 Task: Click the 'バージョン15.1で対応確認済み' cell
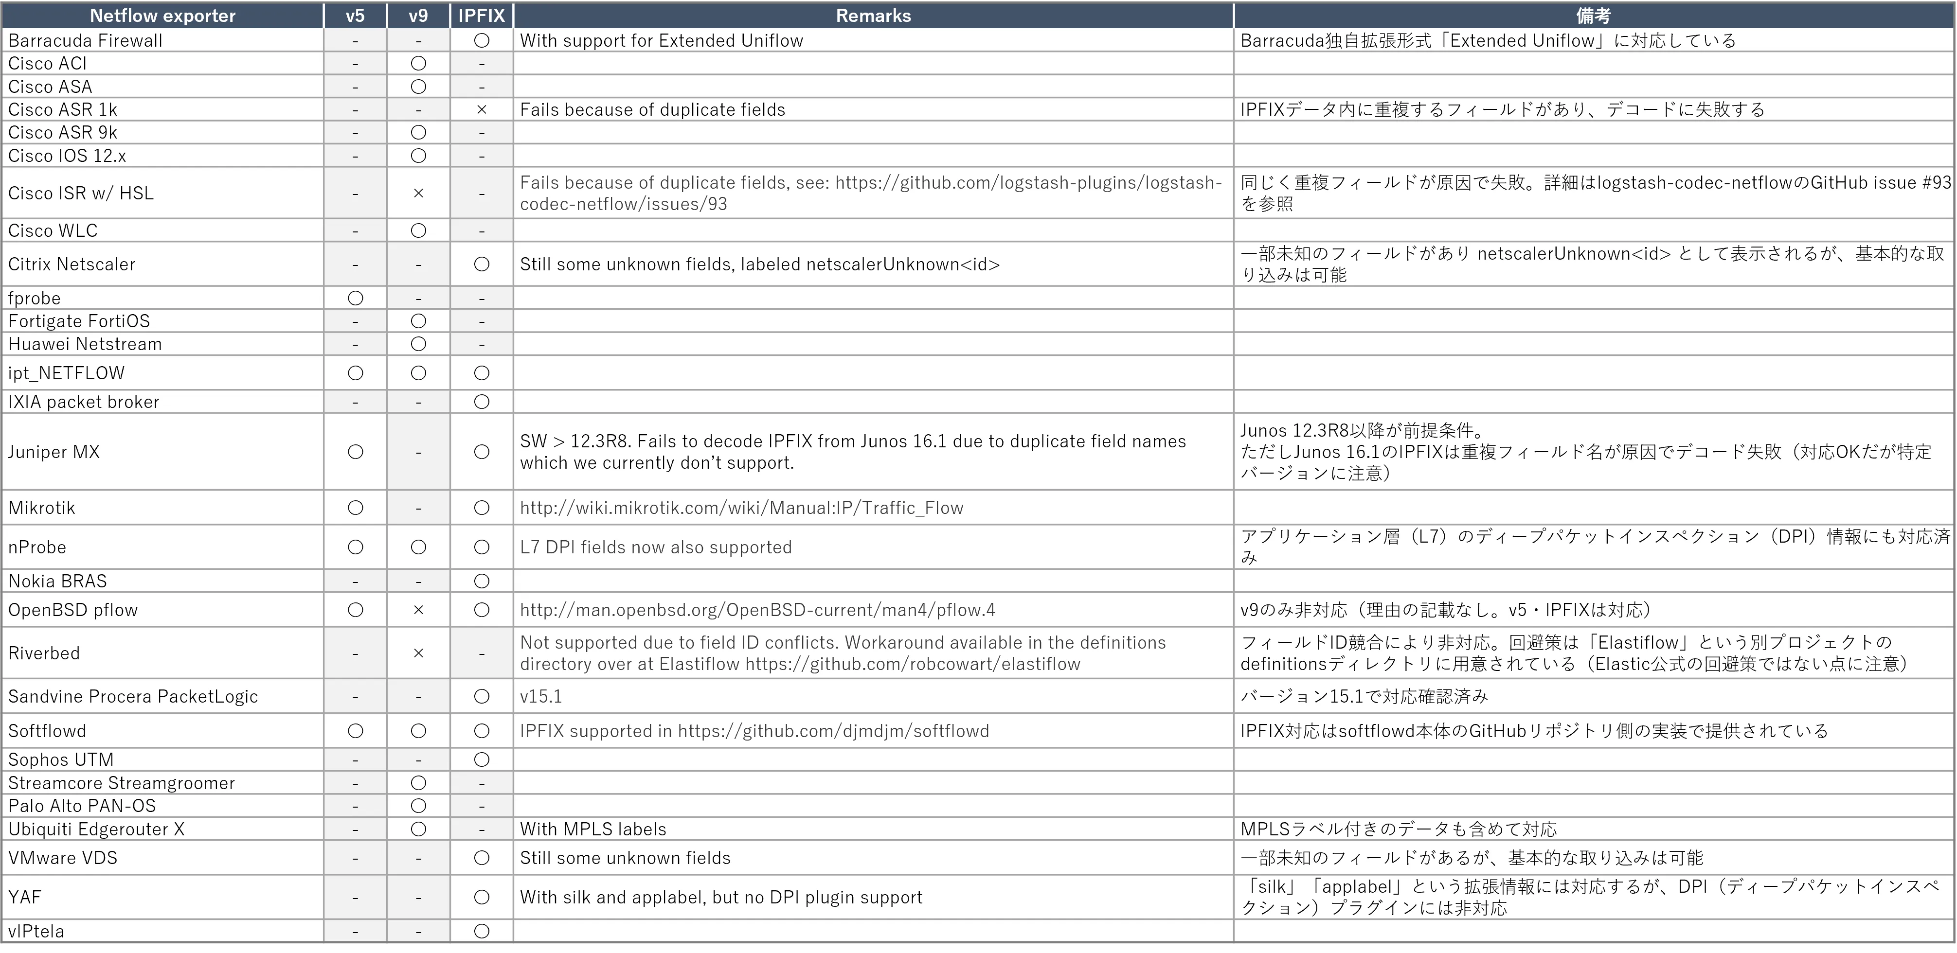(1593, 696)
